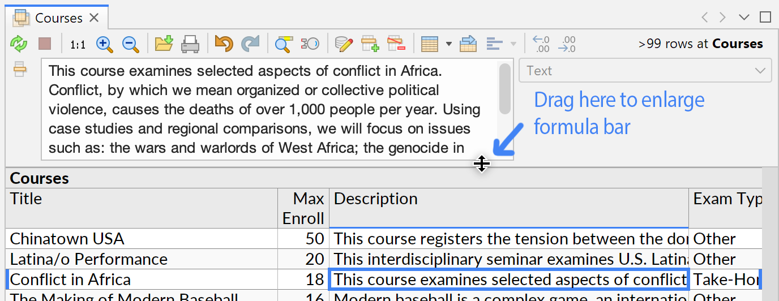Click the Description column header
This screenshot has width=779, height=301.
click(x=508, y=199)
